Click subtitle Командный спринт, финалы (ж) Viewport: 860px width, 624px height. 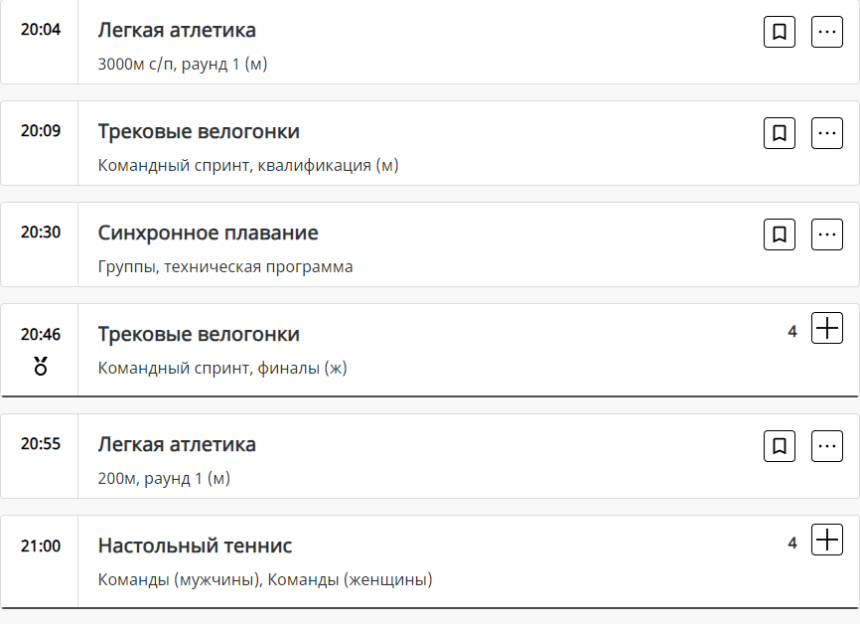(x=222, y=369)
